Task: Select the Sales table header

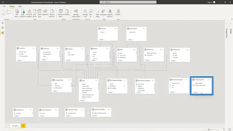Action: pos(89,81)
